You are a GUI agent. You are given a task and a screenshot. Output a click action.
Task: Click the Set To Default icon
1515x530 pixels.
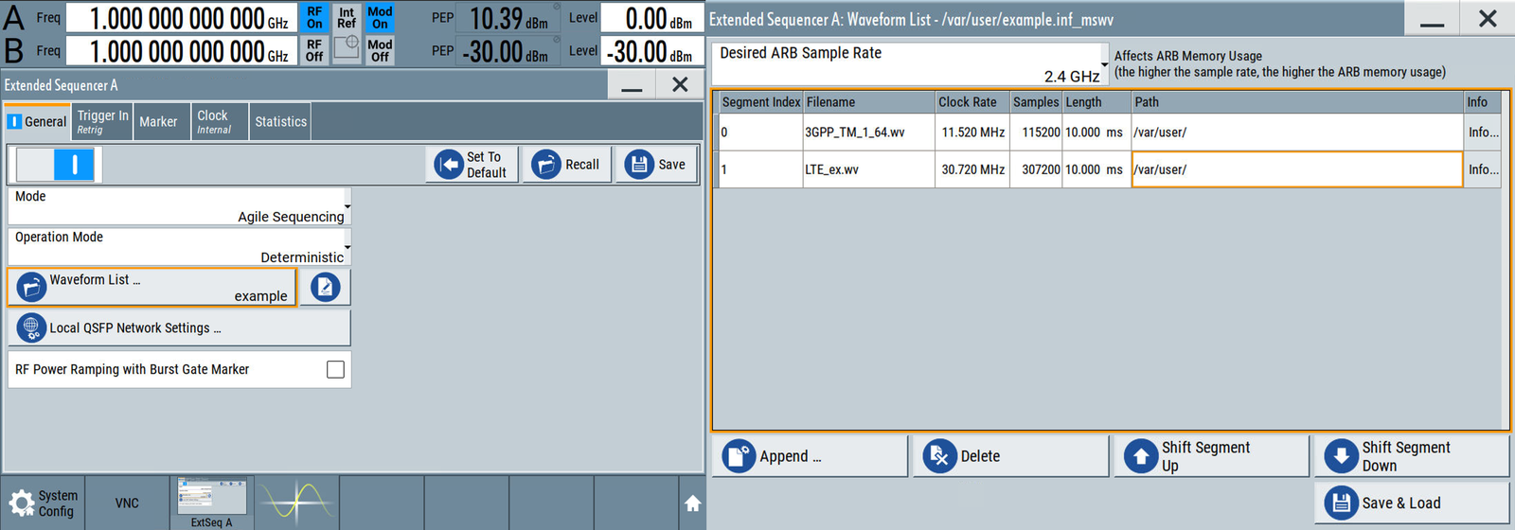coord(448,165)
